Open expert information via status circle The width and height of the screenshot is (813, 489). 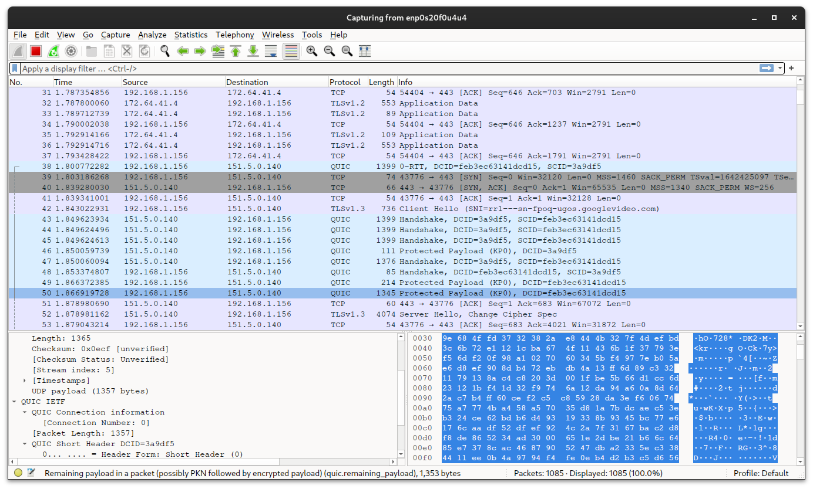[x=18, y=473]
